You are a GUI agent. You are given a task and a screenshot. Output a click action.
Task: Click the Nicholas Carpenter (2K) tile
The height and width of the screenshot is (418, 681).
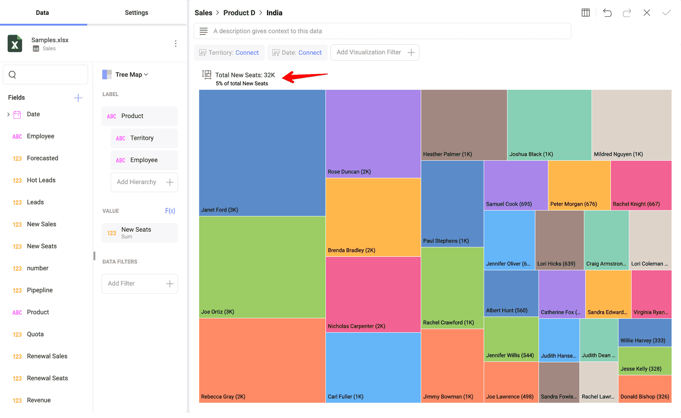373,295
